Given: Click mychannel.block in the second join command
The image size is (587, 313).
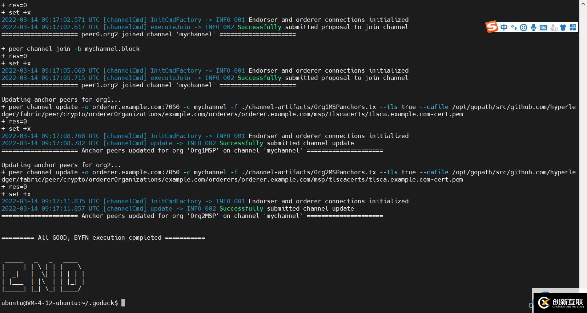Looking at the screenshot, I should [112, 49].
